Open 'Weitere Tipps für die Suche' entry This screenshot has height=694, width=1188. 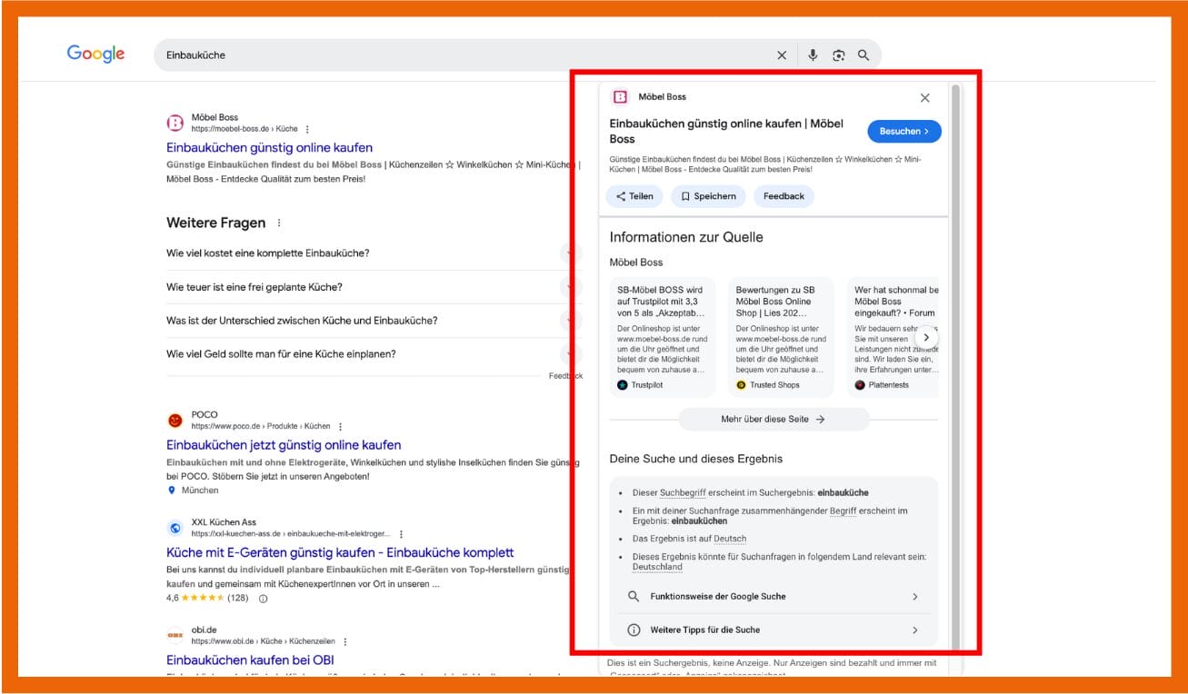point(773,630)
